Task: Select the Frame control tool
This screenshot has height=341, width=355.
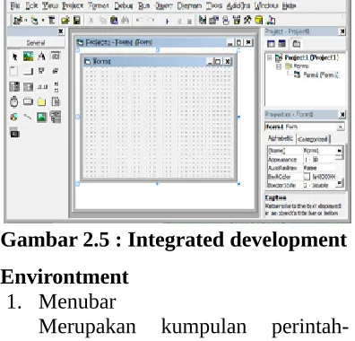Action: [14, 71]
